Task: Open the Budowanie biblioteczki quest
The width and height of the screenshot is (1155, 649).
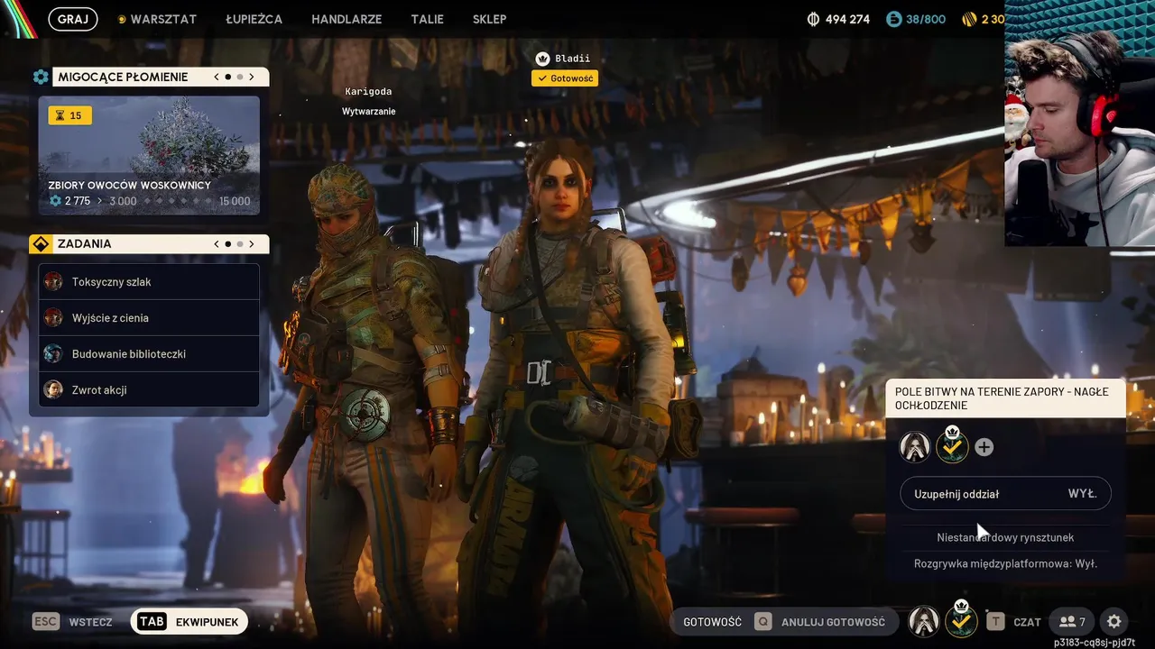Action: coord(149,354)
